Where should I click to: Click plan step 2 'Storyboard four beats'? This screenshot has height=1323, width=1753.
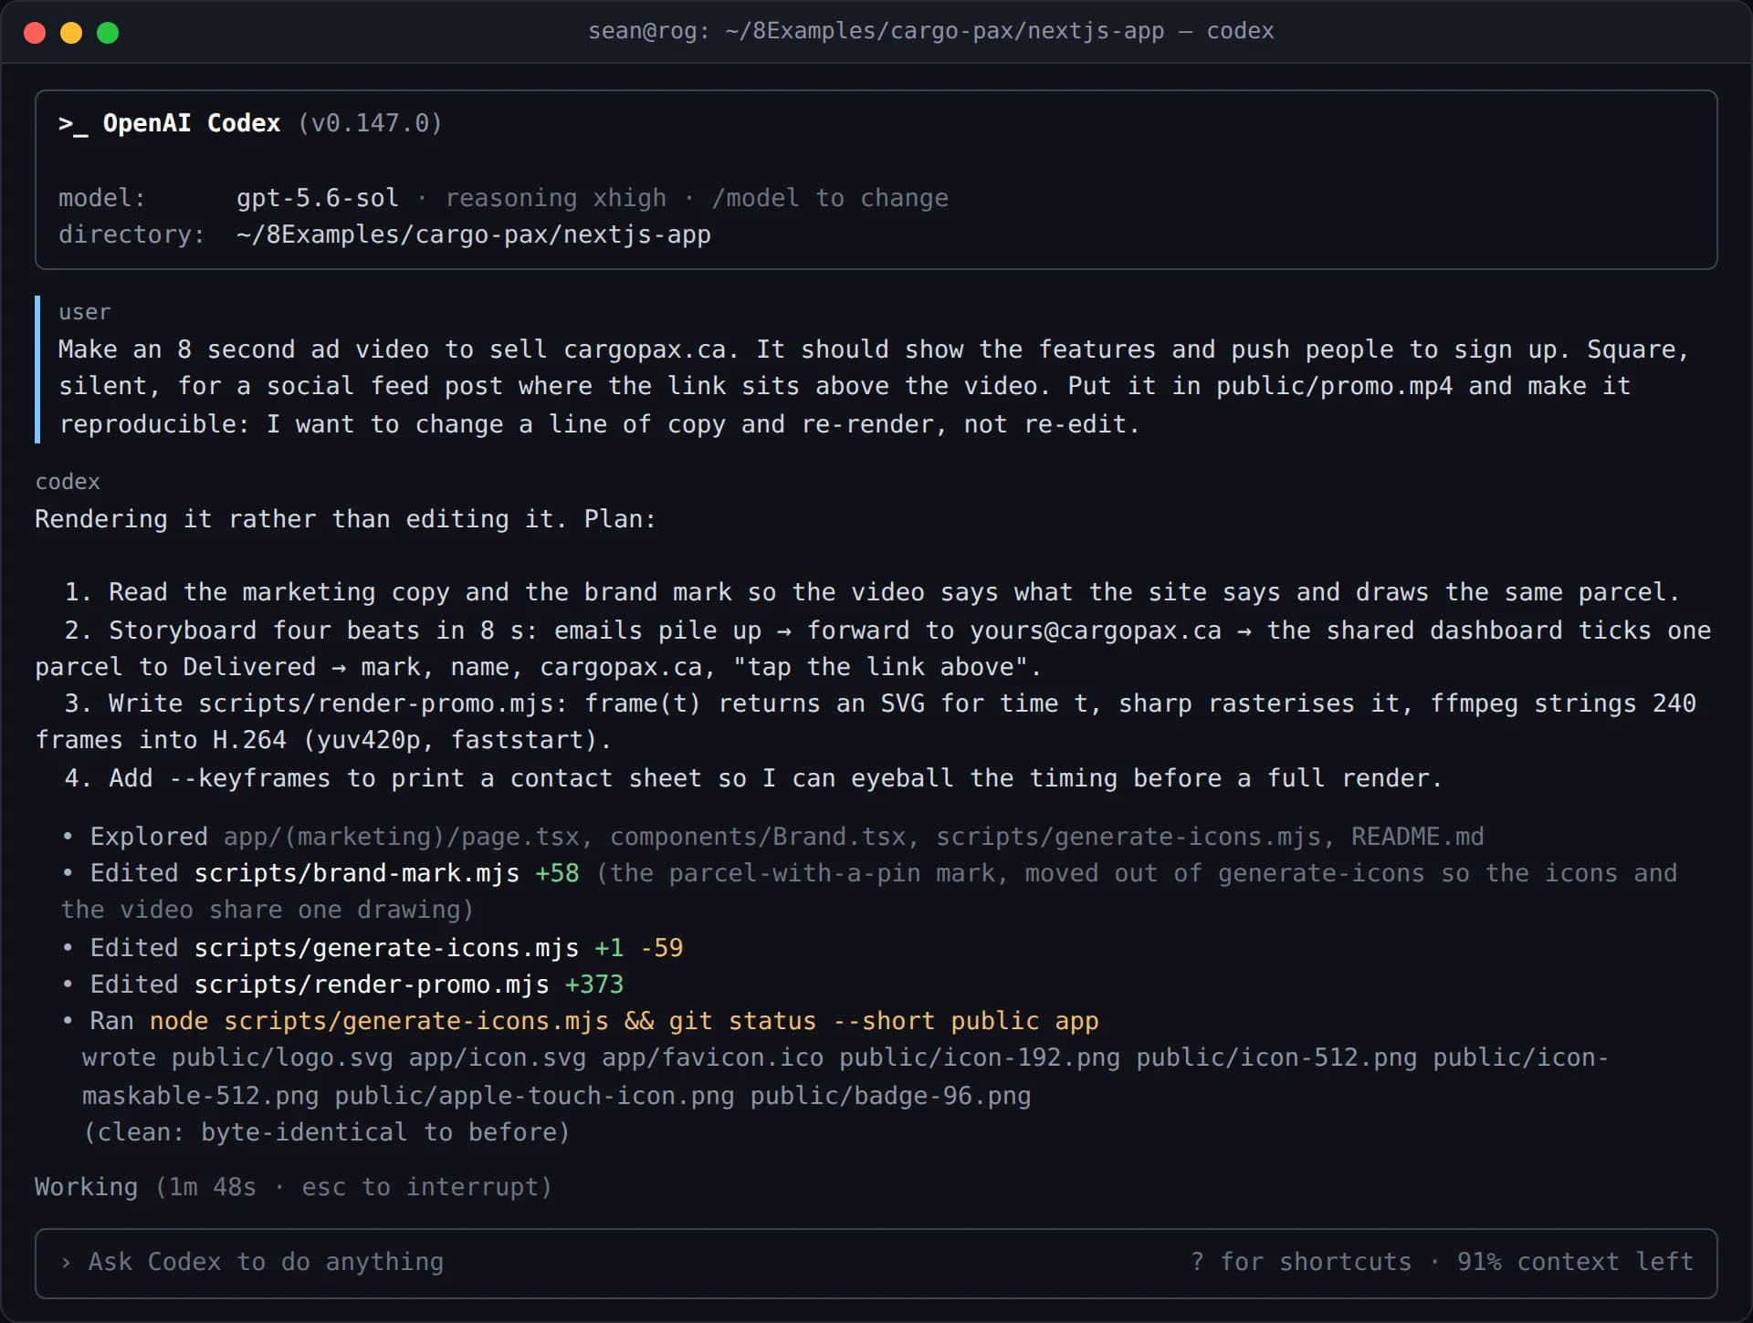pos(873,649)
